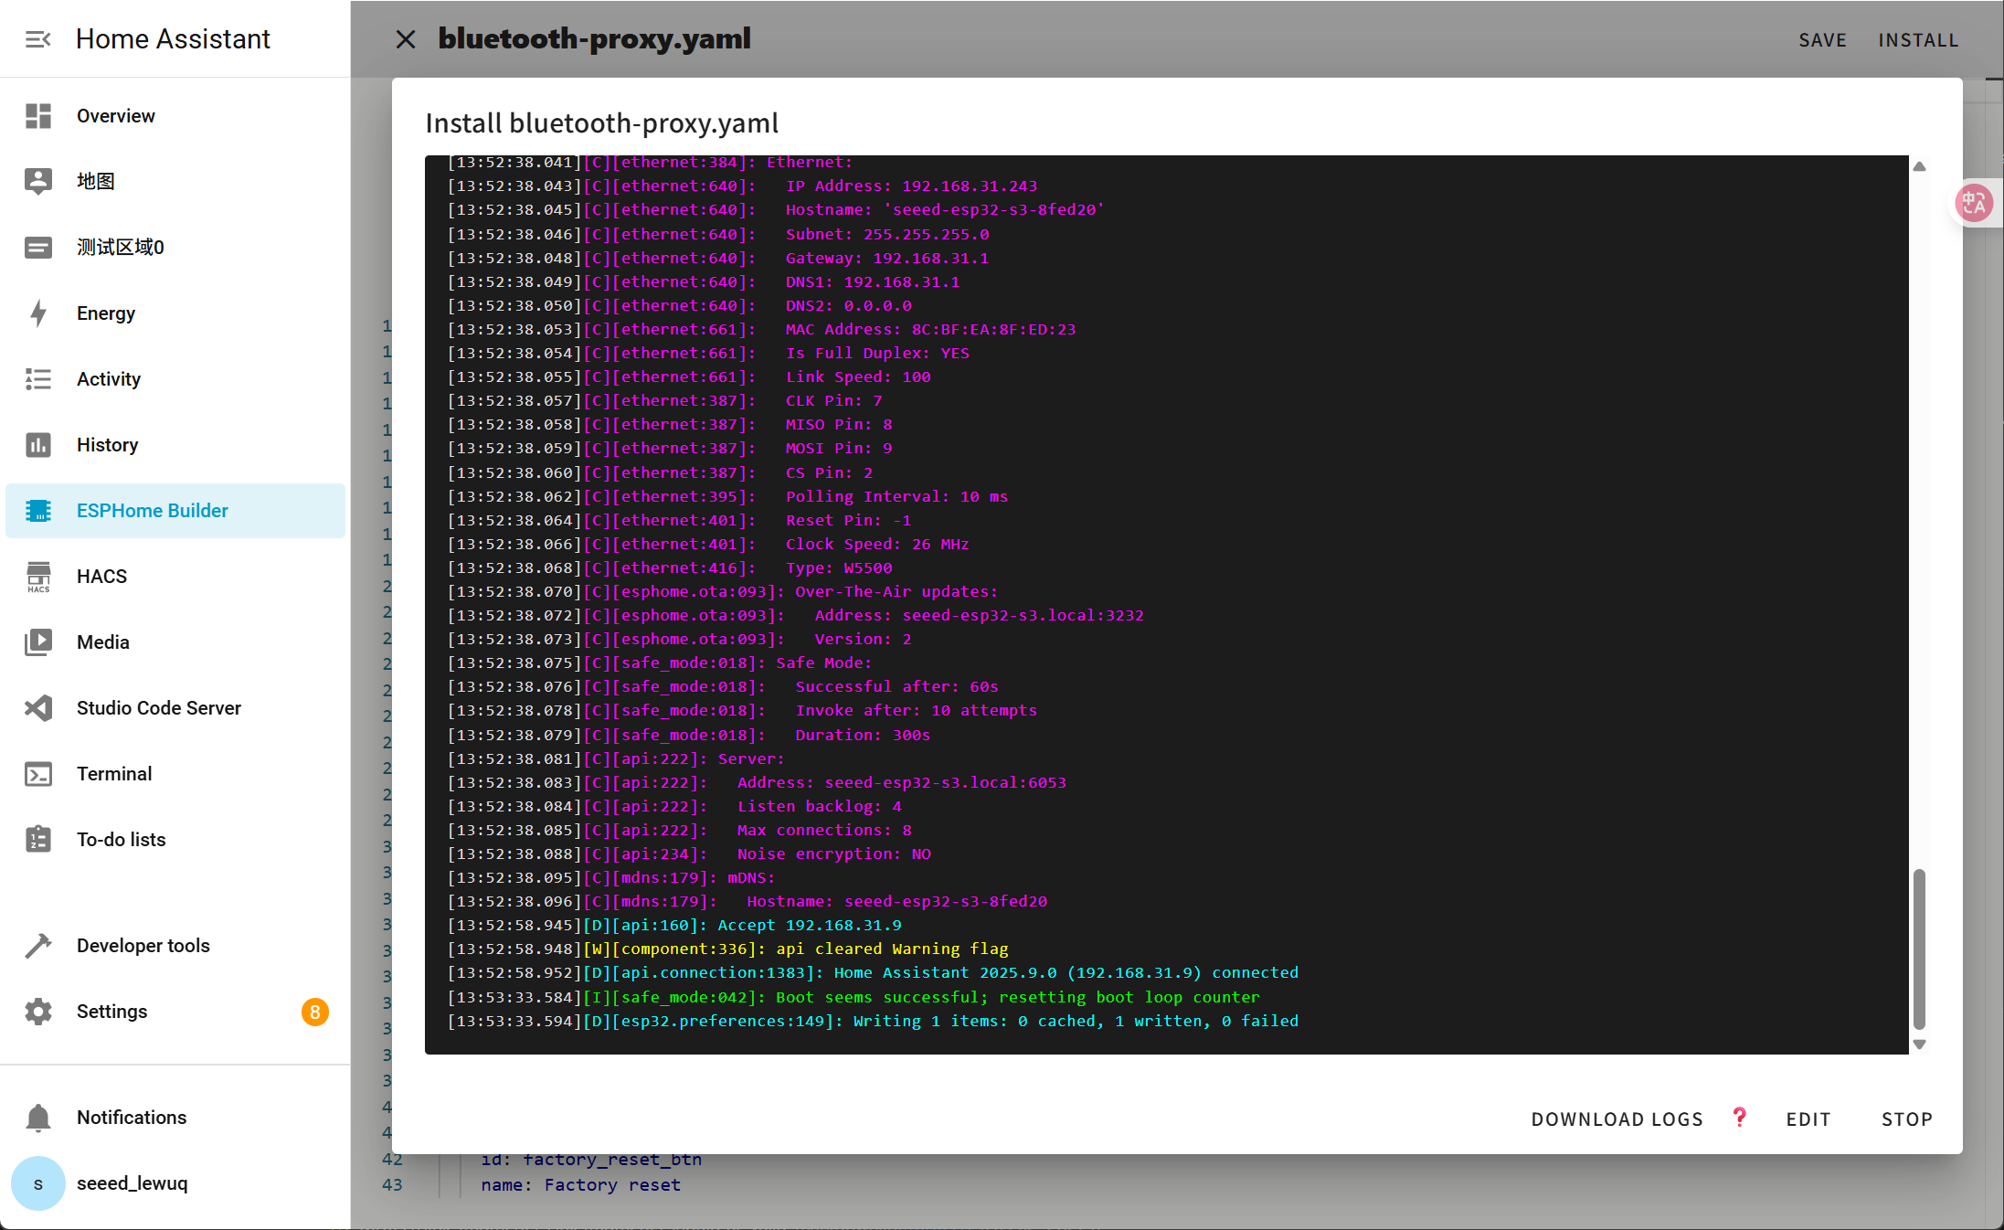Click the Download Logs button
Viewport: 2004px width, 1230px height.
click(1617, 1119)
